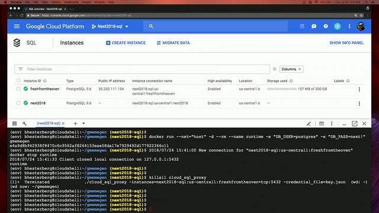Image resolution: width=379 pixels, height=213 pixels.
Task: Click the filter instances icon
Action: [21, 69]
